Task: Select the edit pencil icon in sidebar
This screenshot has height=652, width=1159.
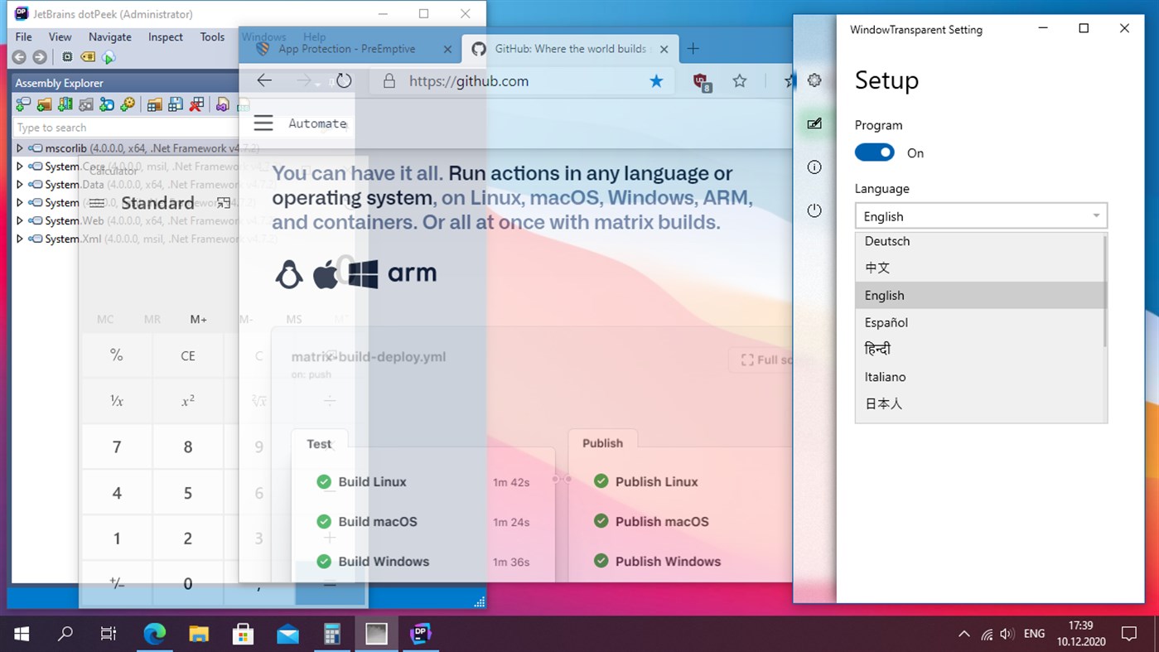Action: point(814,123)
